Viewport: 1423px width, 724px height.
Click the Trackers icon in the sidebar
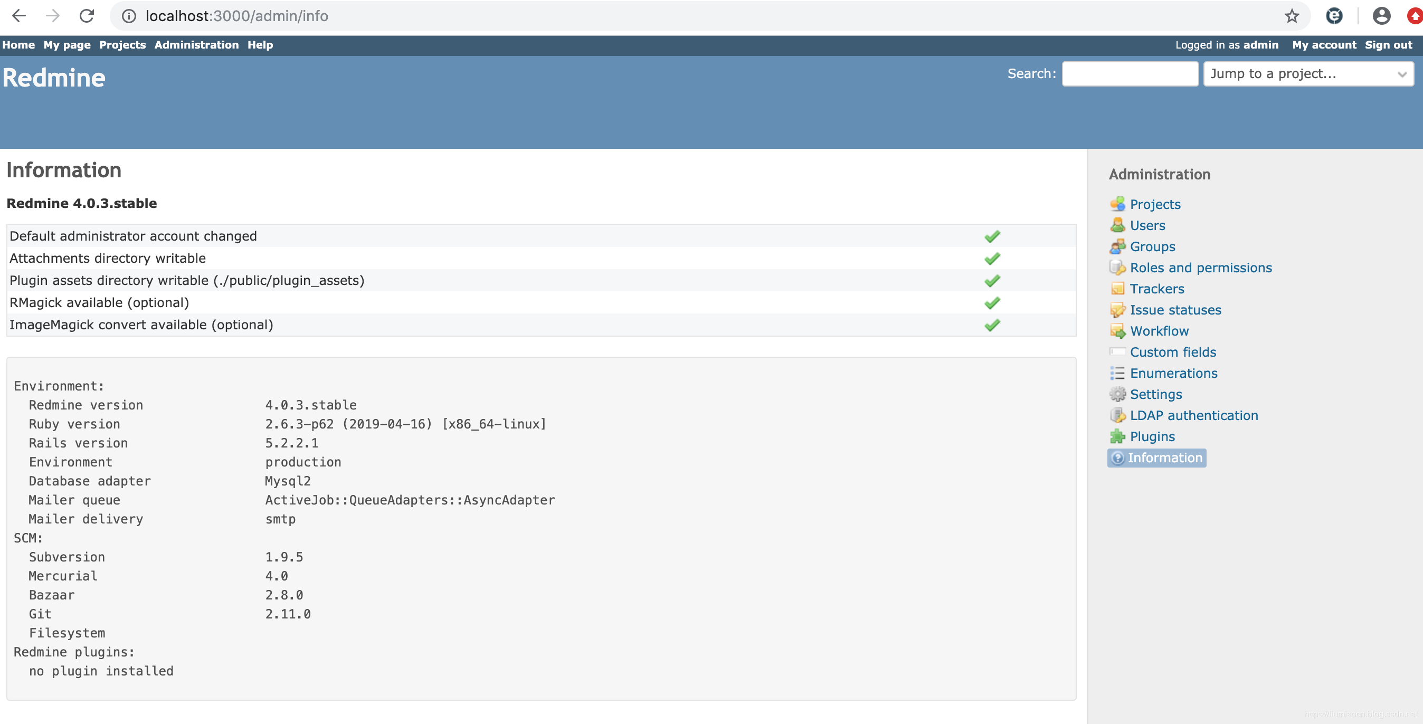1117,289
